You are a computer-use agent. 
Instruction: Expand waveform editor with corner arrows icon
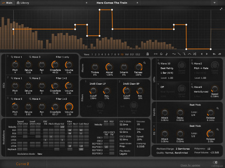point(221,9)
